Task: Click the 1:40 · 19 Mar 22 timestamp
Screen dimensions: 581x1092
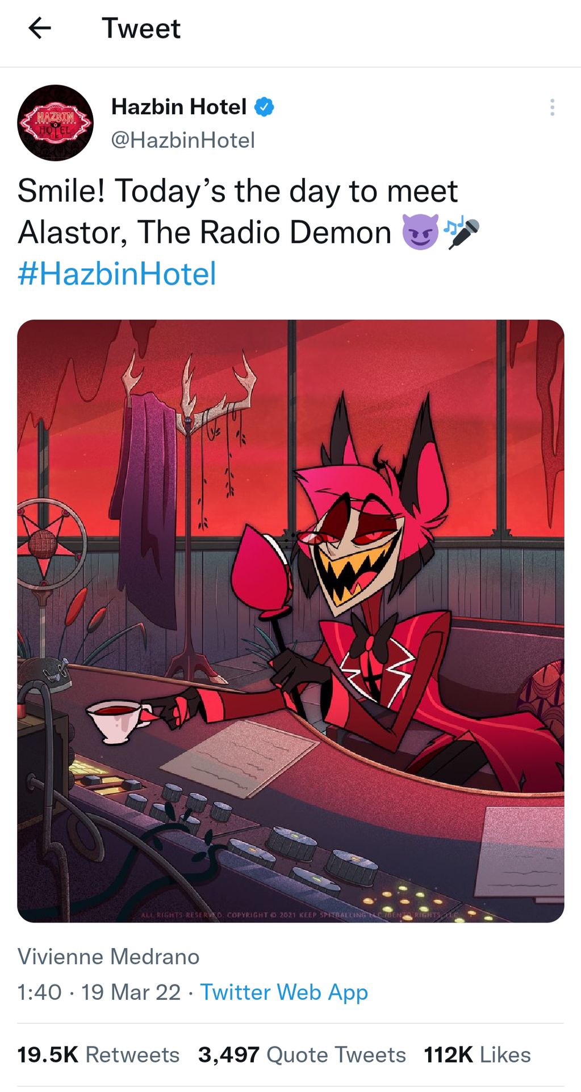Action: pyautogui.click(x=99, y=992)
